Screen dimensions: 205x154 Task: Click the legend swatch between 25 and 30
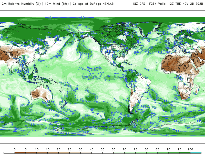coord(75,153)
